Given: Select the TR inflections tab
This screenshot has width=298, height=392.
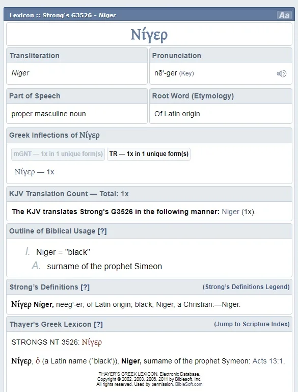Looking at the screenshot, I should pos(149,154).
